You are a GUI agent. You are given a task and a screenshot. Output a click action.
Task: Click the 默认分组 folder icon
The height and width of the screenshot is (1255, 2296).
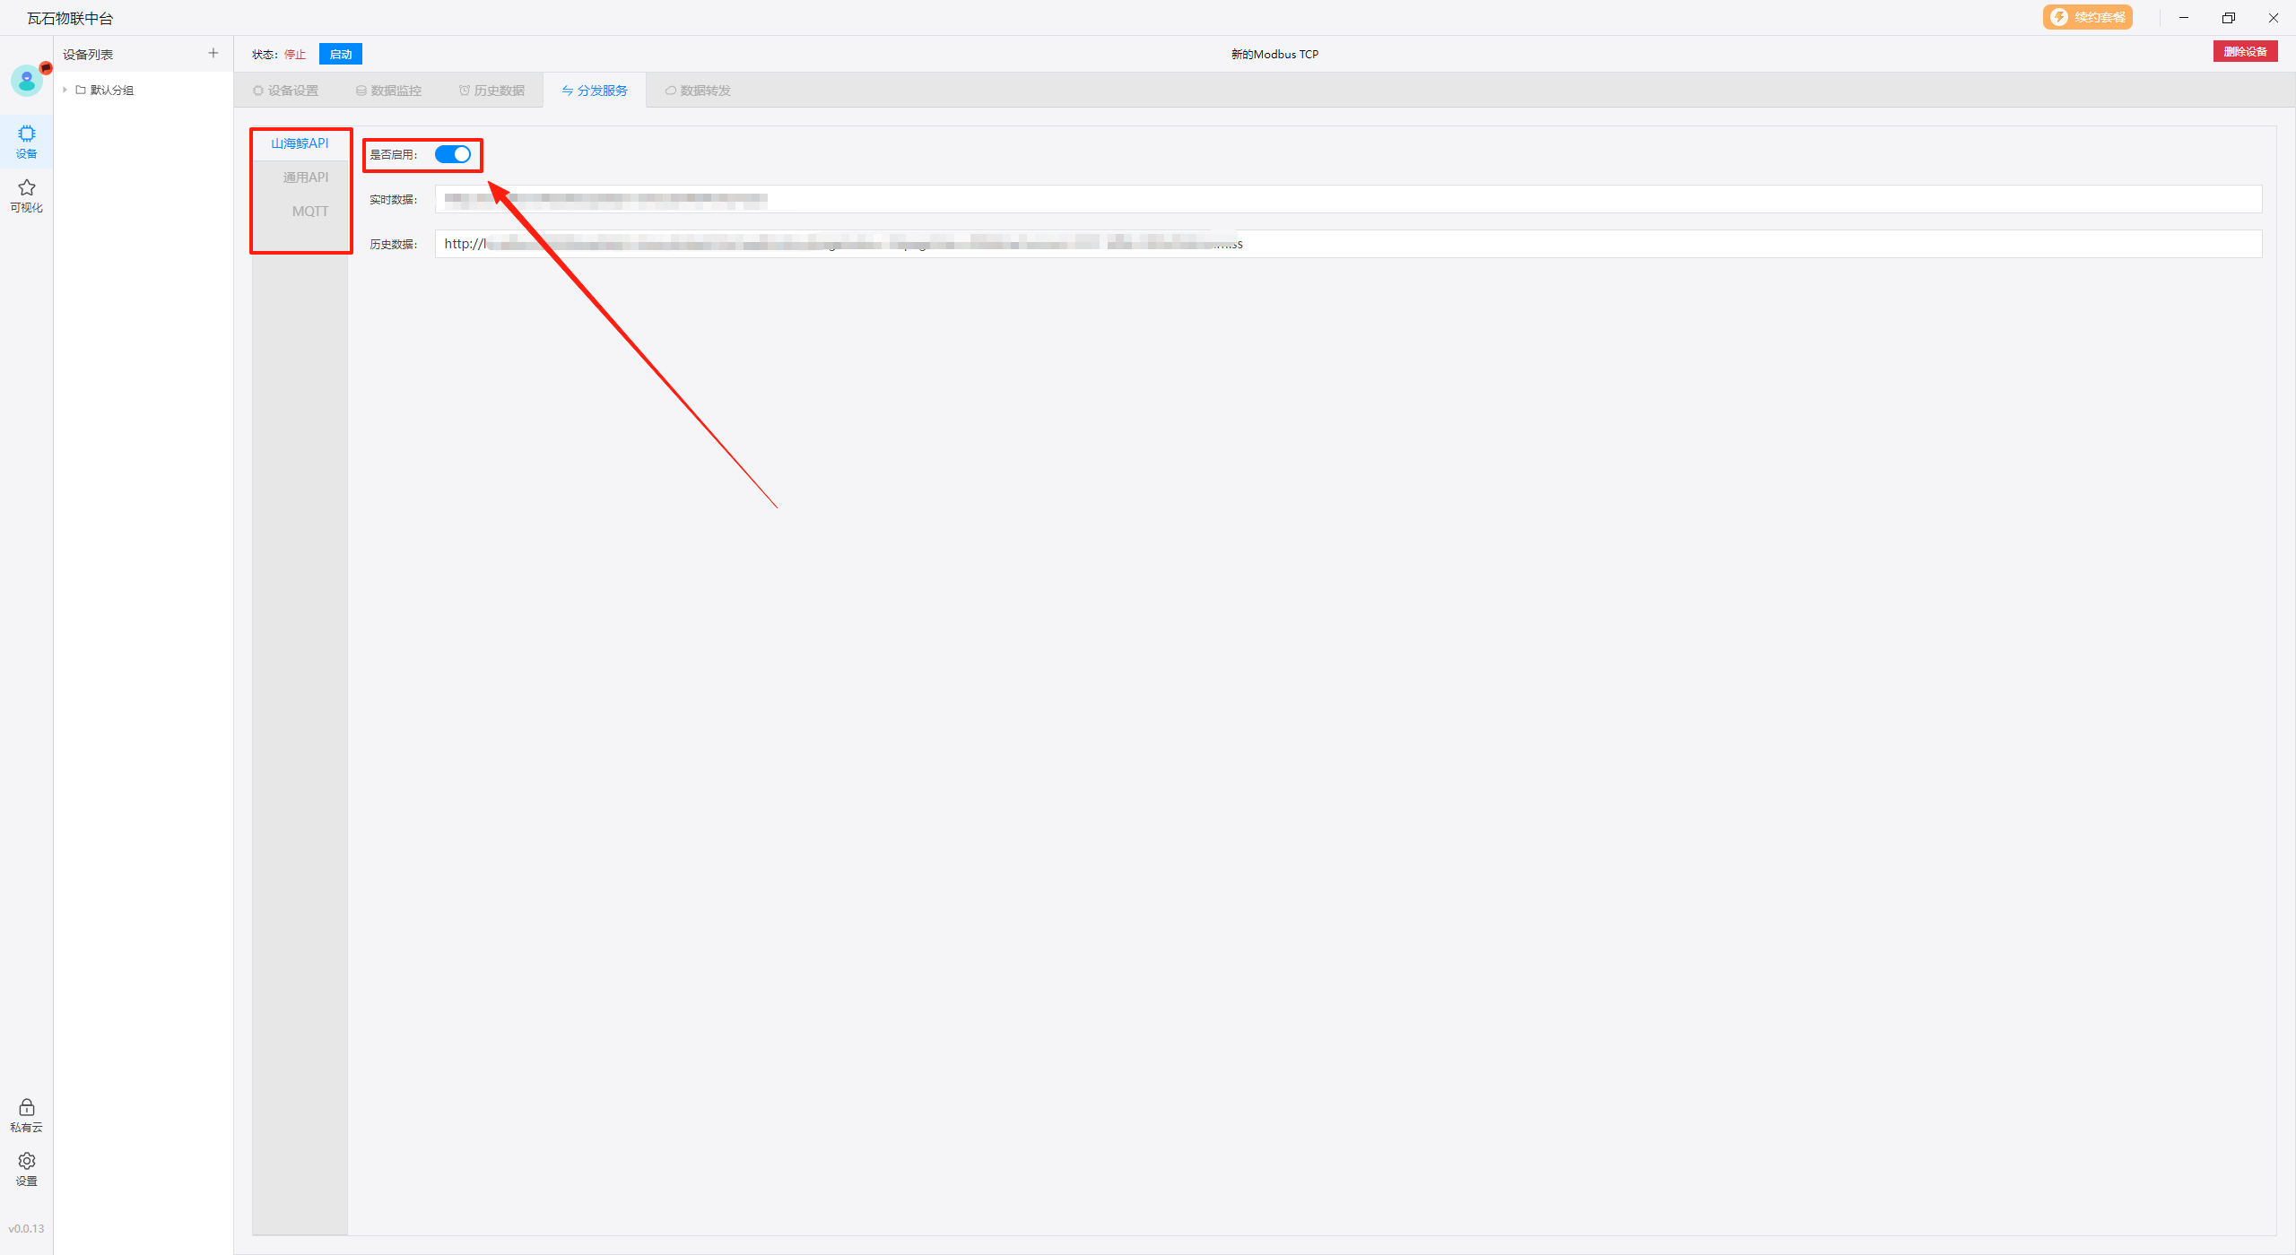(81, 90)
